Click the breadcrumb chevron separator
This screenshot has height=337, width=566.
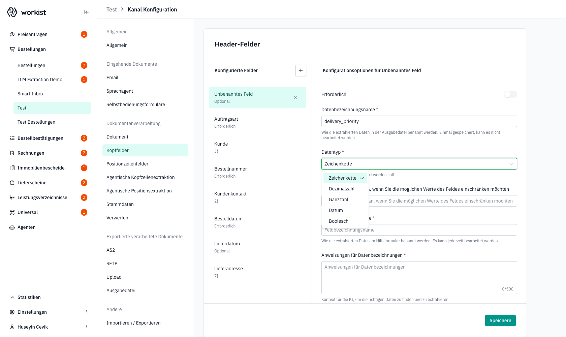coord(122,9)
